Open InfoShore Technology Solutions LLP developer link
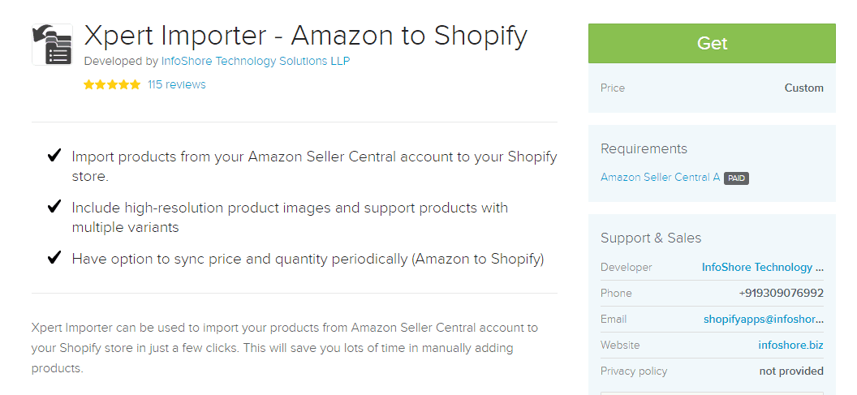 pos(256,61)
